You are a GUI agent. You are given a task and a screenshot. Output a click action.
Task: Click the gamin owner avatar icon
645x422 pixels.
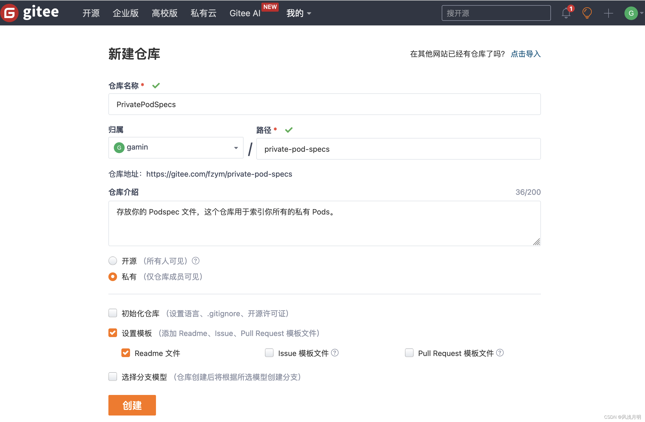tap(119, 148)
